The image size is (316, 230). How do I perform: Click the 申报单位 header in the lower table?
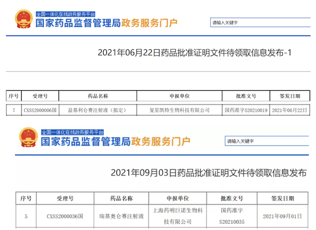[177, 198]
